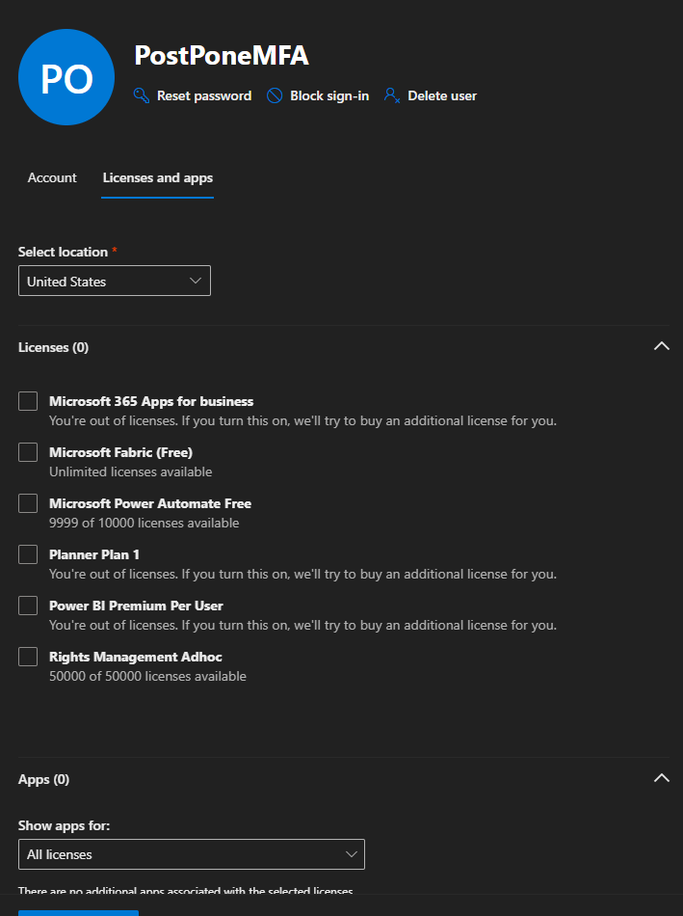Viewport: 683px width, 916px height.
Task: Click "50000 of 50000 licenses available" text
Action: click(147, 676)
